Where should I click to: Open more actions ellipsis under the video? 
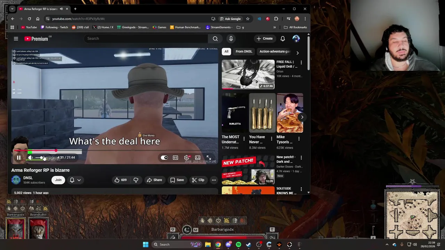(x=214, y=180)
